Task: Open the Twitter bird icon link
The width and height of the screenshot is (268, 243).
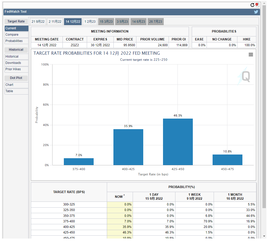Action: [x=256, y=12]
